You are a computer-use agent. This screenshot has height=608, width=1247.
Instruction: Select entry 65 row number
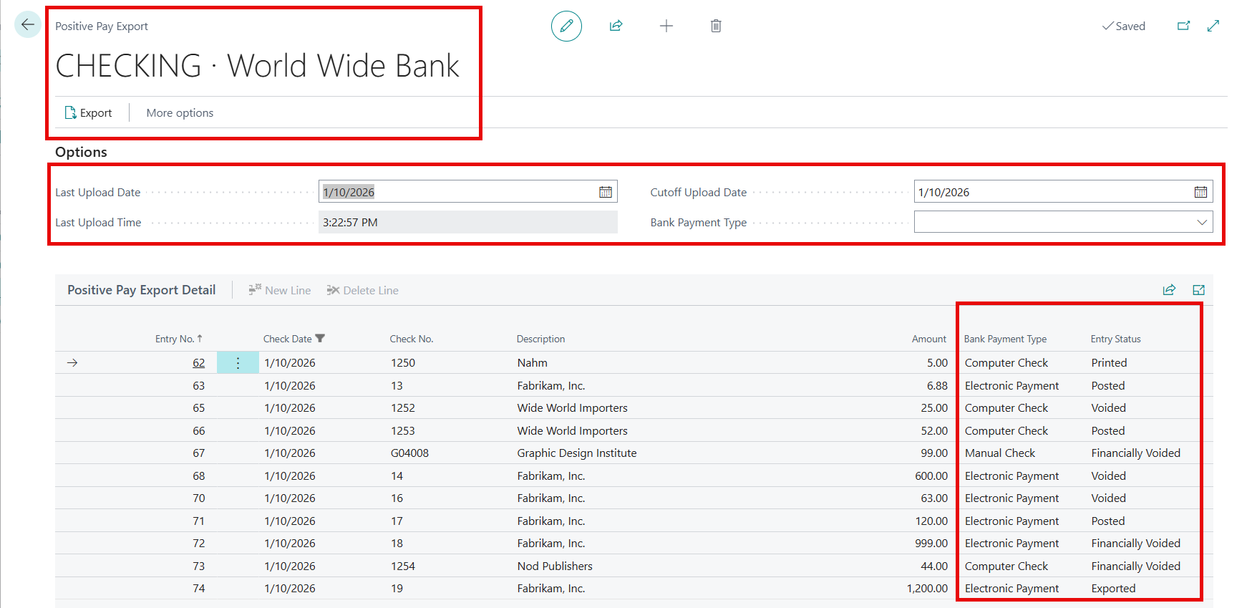click(198, 407)
